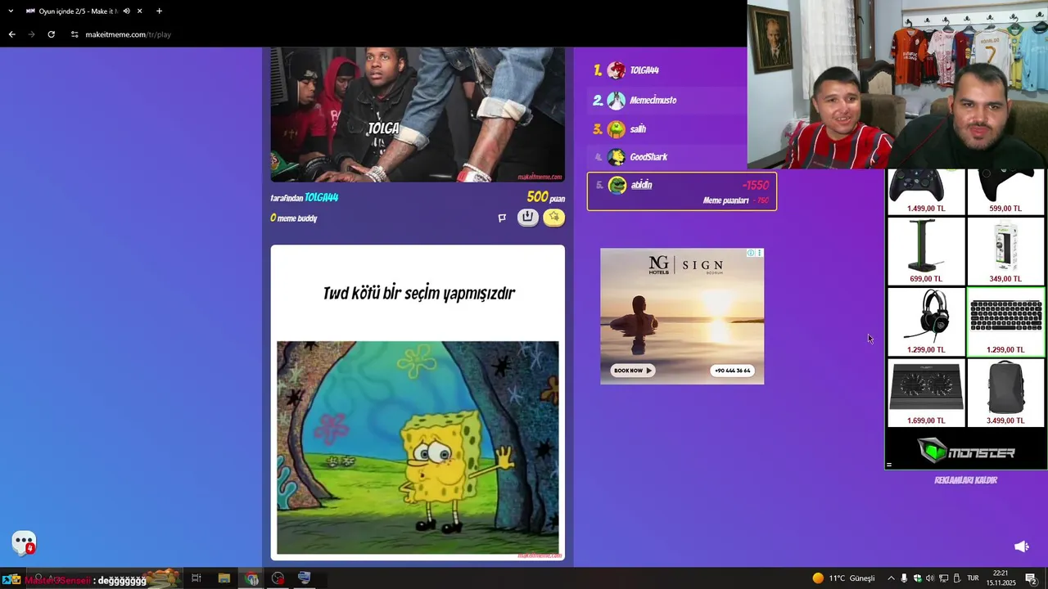Click GoodShark's avatar in the leaderboard
This screenshot has width=1048, height=589.
pyautogui.click(x=617, y=157)
